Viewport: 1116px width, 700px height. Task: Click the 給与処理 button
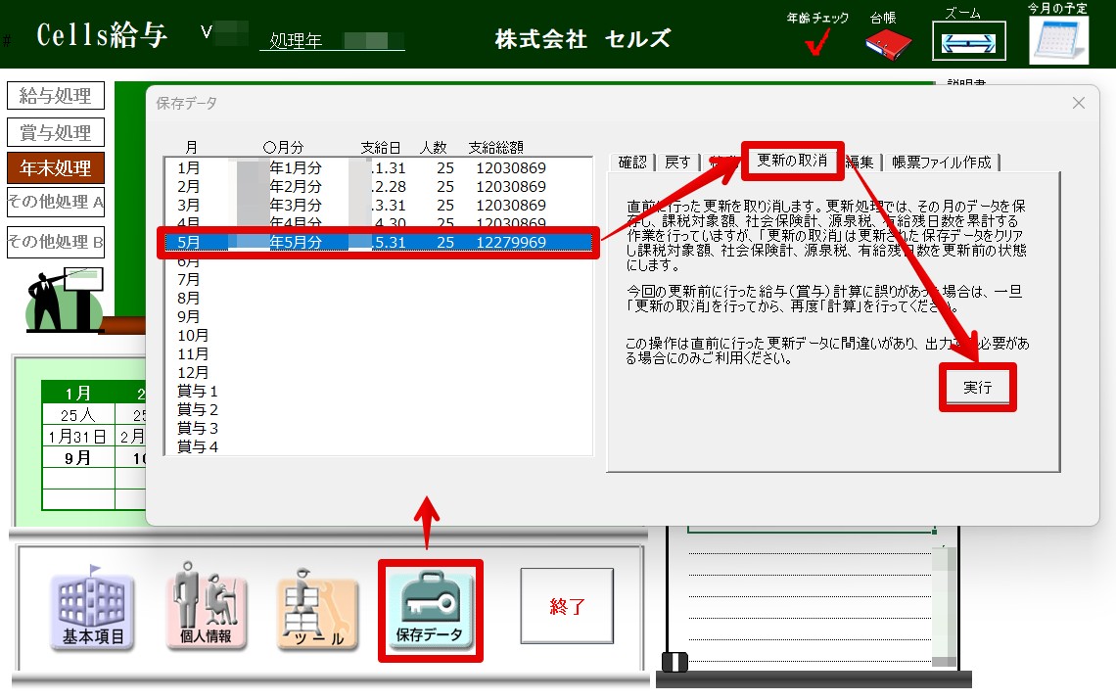tap(56, 95)
